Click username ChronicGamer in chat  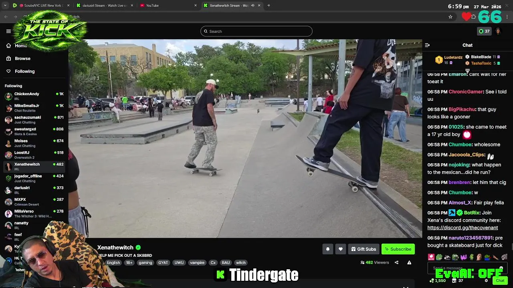[466, 92]
